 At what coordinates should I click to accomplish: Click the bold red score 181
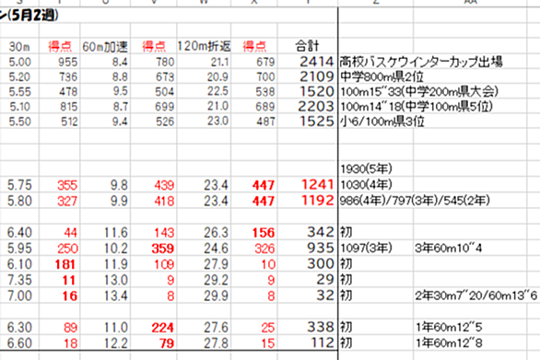tap(65, 264)
